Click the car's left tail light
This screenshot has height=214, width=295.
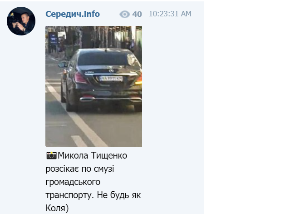pyautogui.click(x=80, y=78)
